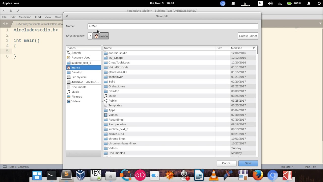This screenshot has height=182, width=323.
Task: Click the juanca path breadcrumb button
Action: (x=101, y=36)
